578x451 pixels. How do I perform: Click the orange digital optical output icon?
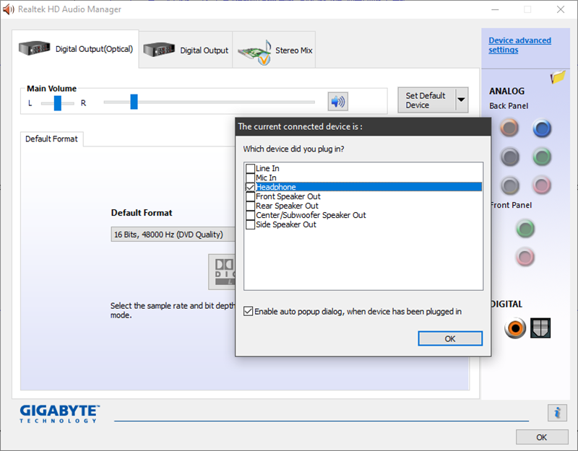pos(515,328)
